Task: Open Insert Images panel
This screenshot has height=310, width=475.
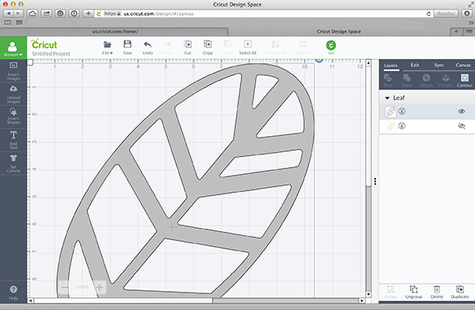Action: pos(13,70)
